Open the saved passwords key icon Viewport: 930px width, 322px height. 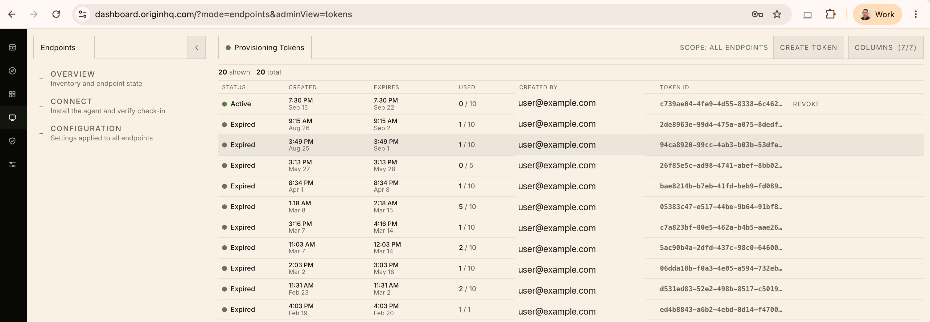(757, 14)
